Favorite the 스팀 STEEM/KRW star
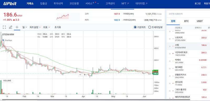 click(170, 46)
